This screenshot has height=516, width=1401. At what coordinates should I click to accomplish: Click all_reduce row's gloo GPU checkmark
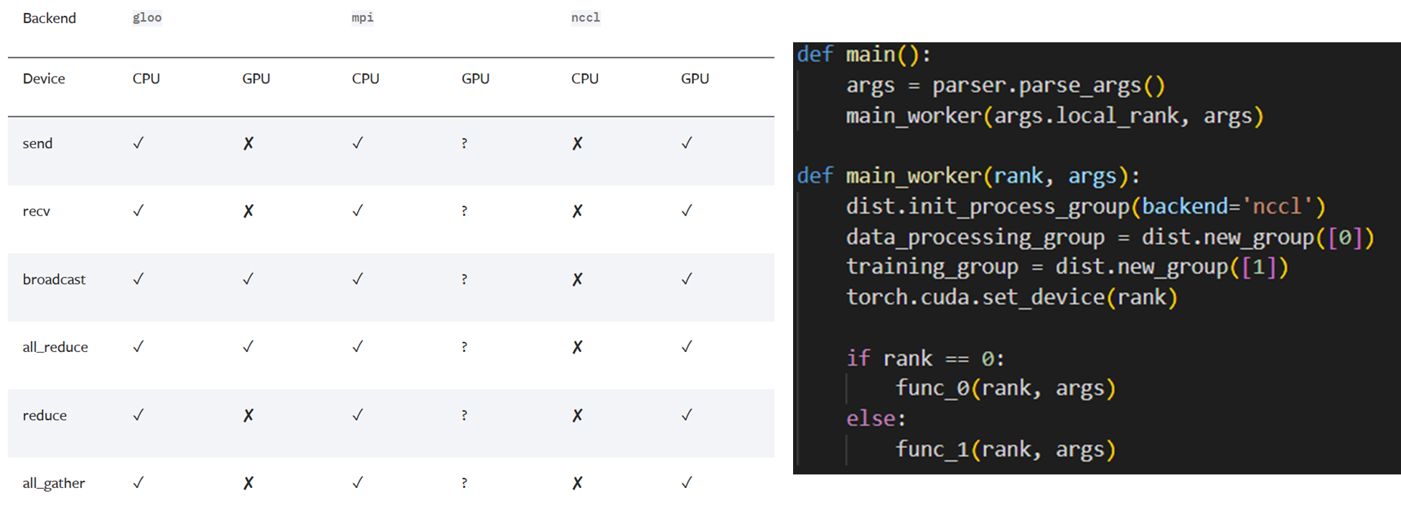248,347
